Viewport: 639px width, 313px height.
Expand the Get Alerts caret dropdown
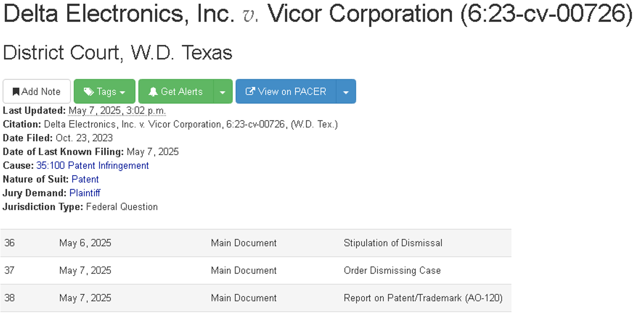[223, 91]
